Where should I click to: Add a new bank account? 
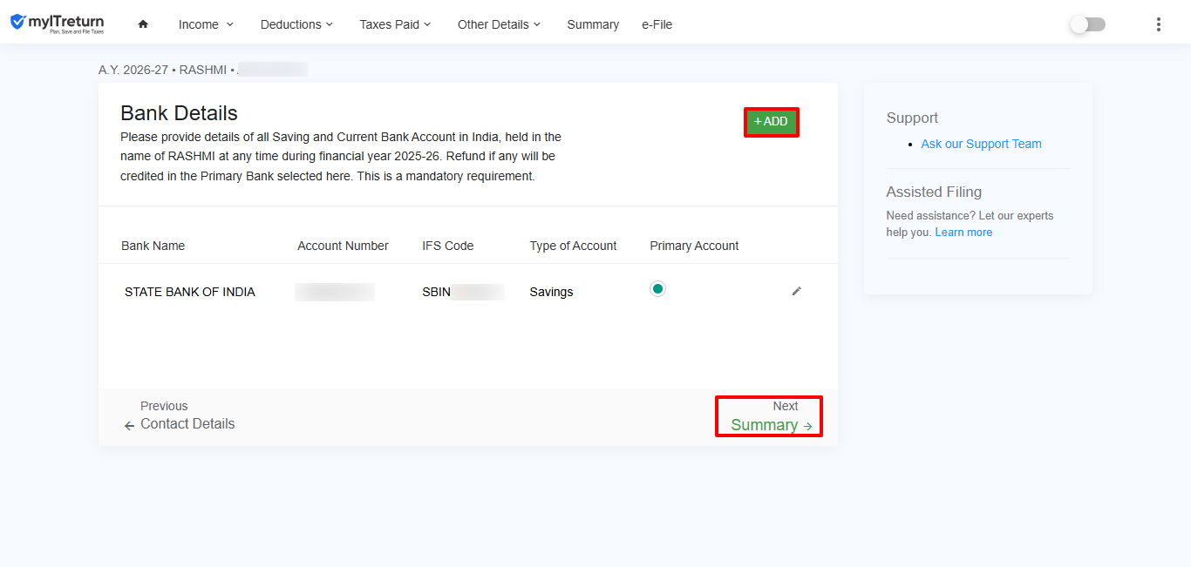pyautogui.click(x=771, y=122)
